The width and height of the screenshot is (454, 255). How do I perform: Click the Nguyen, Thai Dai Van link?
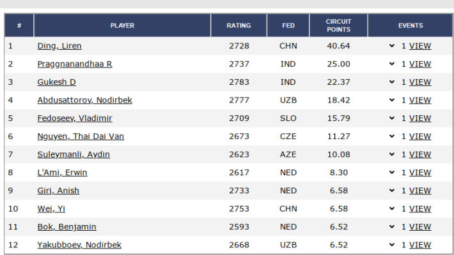click(81, 136)
